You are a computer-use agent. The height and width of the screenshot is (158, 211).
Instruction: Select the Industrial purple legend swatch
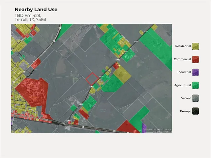(x=196, y=72)
